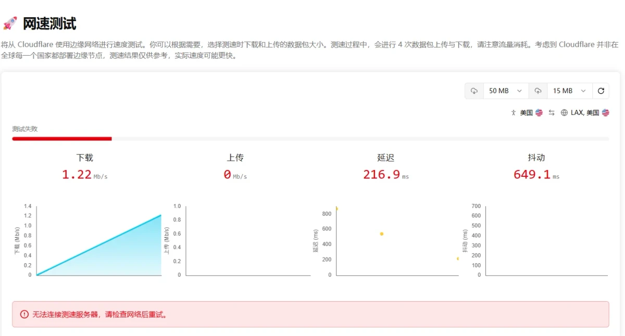Image resolution: width=625 pixels, height=336 pixels.
Task: Click the 美国 client location text beside person icon
Action: point(527,113)
